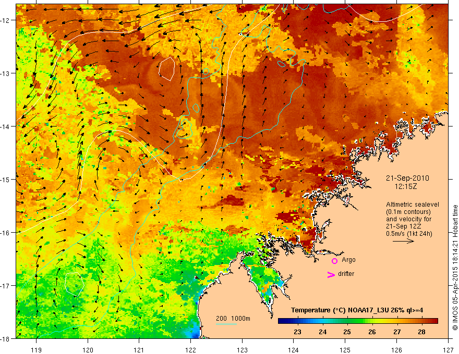The height and width of the screenshot is (354, 459).
Task: Click the 26 value on temperature scale
Action: point(372,332)
